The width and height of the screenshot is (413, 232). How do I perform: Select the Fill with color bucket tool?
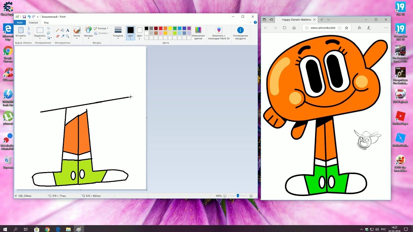coord(63,30)
